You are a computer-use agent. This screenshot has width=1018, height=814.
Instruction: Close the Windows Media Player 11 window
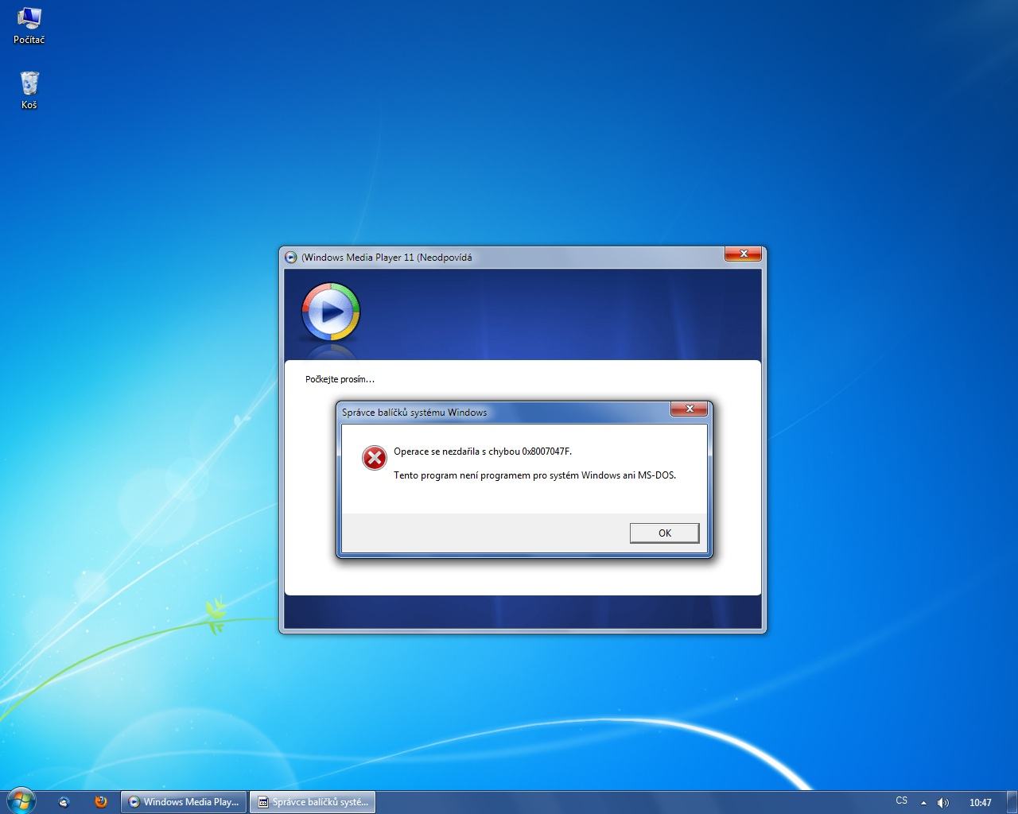744,254
